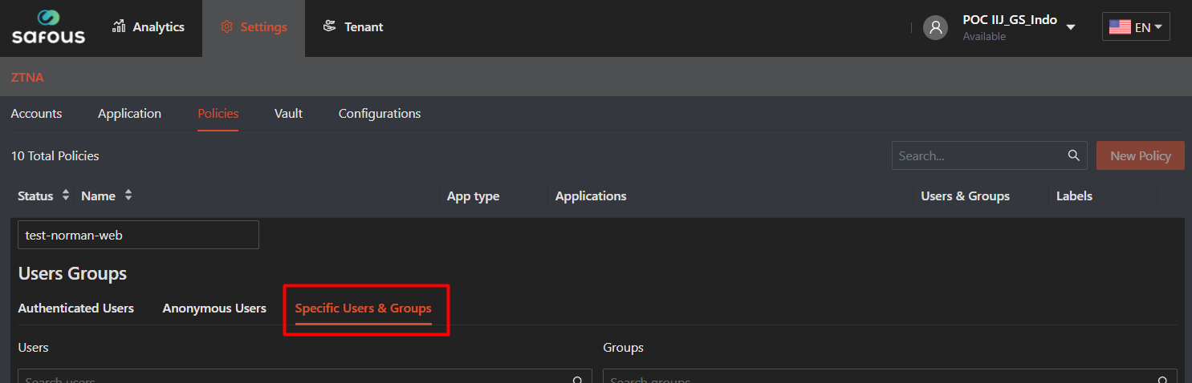Viewport: 1192px width, 383px height.
Task: Sort policies by Status arrows
Action: click(x=66, y=196)
